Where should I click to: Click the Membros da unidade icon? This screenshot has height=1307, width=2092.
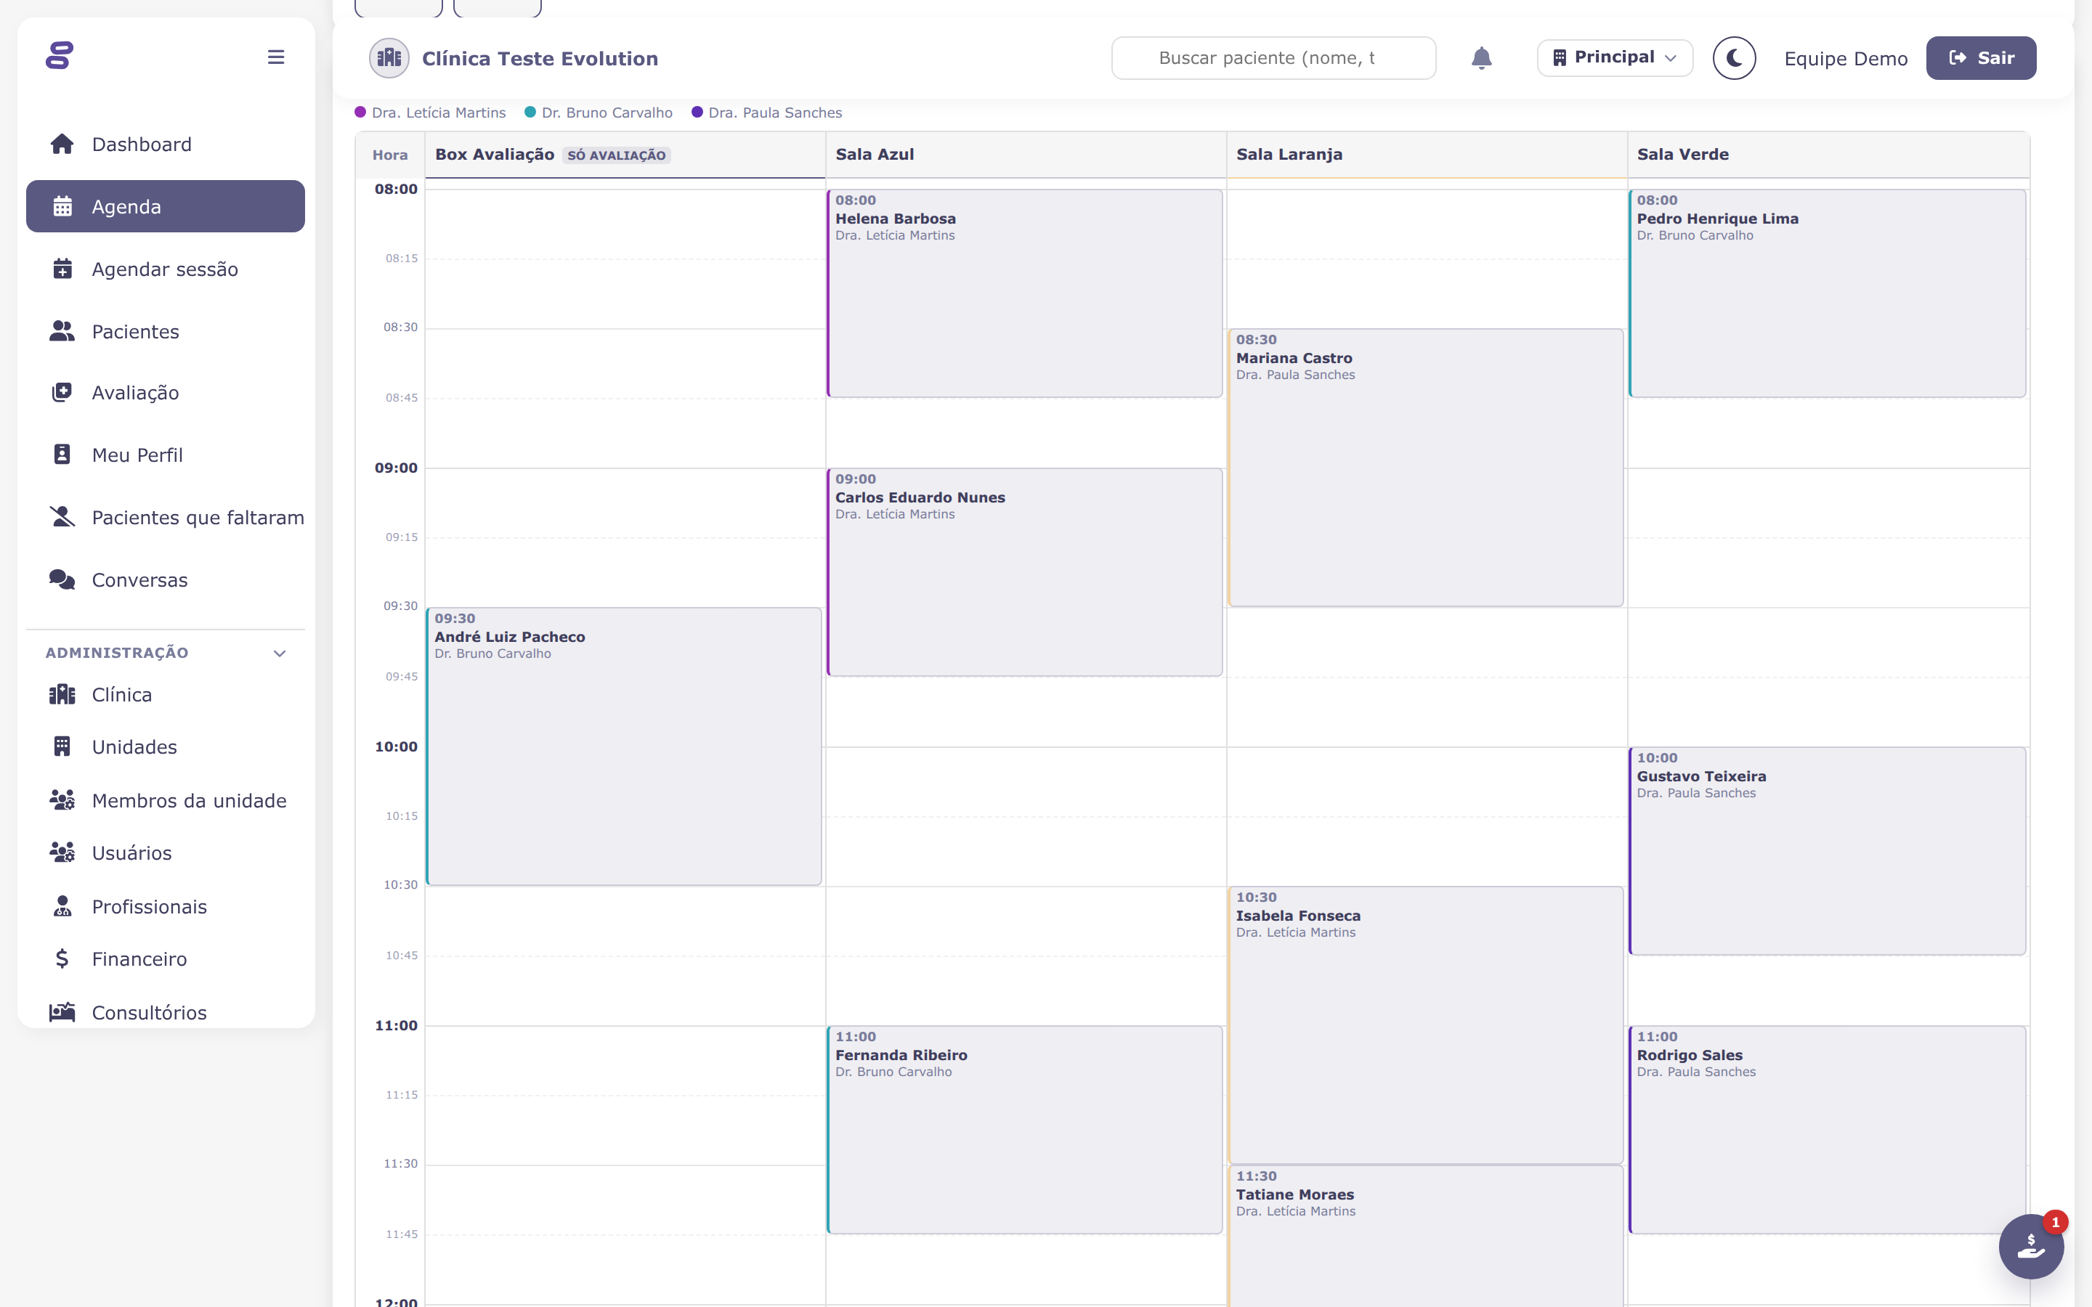pyautogui.click(x=62, y=800)
